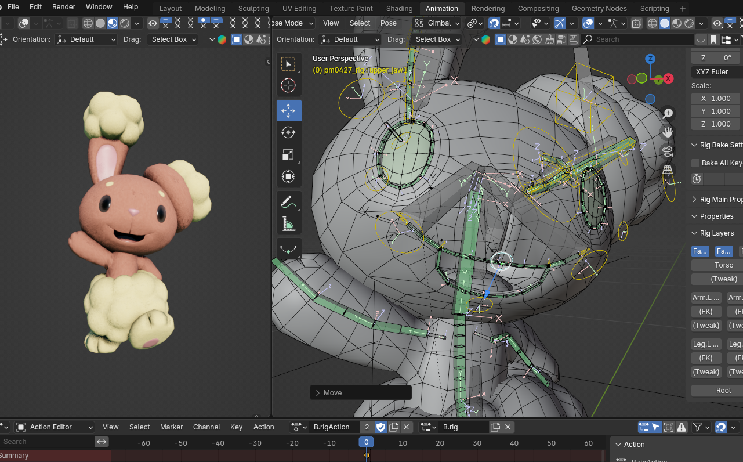Screen dimensions: 743x462
Task: Open the Action Editor mode dropdown
Action: (55, 427)
